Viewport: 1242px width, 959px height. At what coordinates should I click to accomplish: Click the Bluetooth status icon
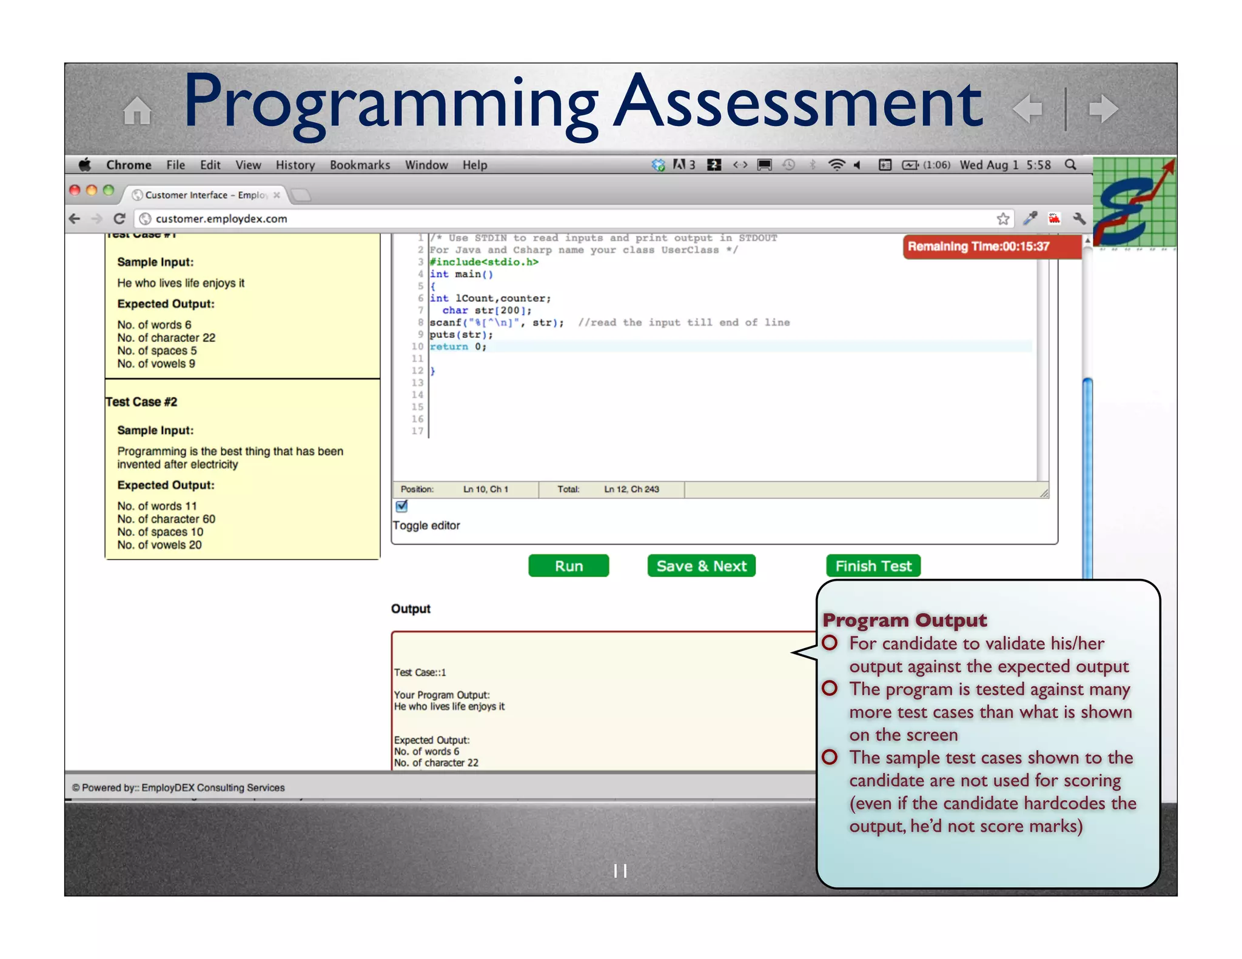(813, 165)
